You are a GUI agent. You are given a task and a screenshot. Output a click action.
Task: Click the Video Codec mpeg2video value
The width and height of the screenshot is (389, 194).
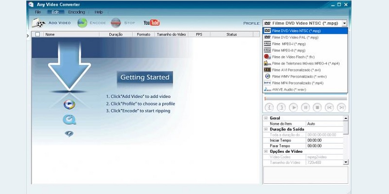(325, 157)
